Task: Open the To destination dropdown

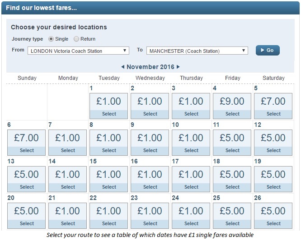Action: [x=197, y=51]
